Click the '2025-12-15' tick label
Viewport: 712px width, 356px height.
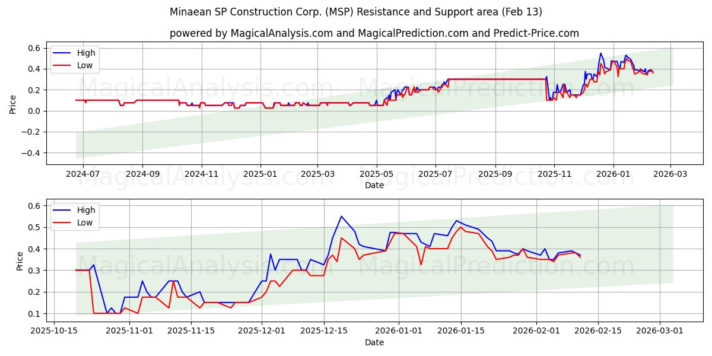324,331
